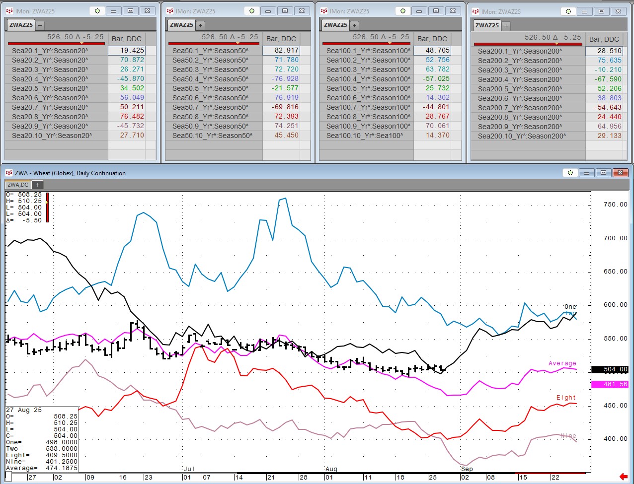The width and height of the screenshot is (634, 484).
Task: Click the green link circle in the Season100 IMon window
Action: 403,11
